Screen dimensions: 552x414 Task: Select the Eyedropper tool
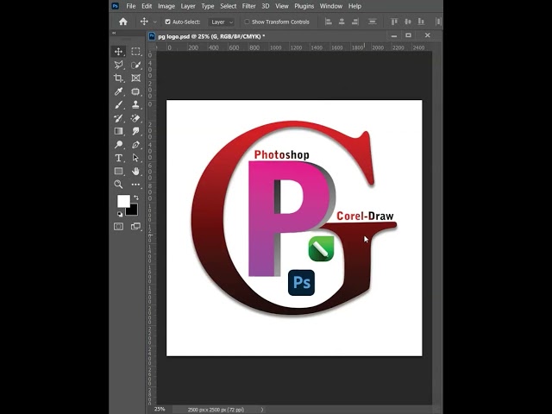pos(118,91)
